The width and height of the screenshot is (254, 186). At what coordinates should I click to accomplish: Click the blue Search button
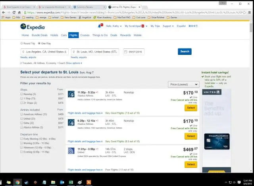[x=185, y=52]
